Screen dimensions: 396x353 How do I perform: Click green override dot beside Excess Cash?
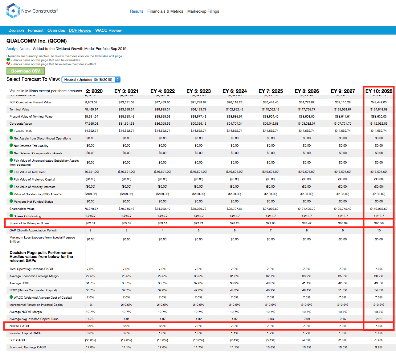pos(11,131)
